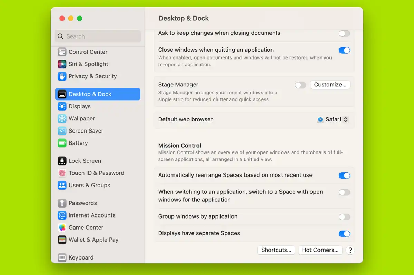The width and height of the screenshot is (414, 275).
Task: Open the Shortcuts... dialog
Action: coord(276,250)
